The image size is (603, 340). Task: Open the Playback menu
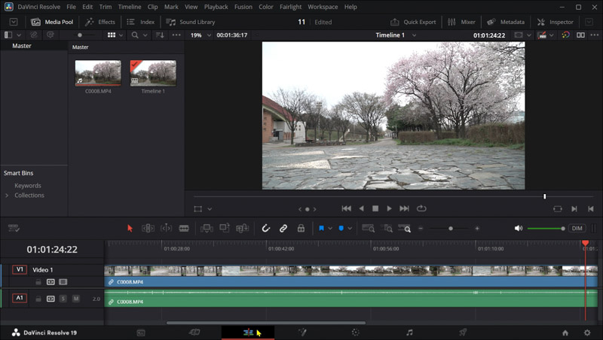click(x=216, y=7)
